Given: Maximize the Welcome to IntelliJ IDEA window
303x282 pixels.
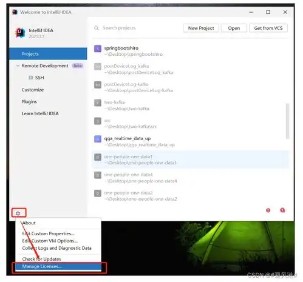Looking at the screenshot, I should click(268, 12).
